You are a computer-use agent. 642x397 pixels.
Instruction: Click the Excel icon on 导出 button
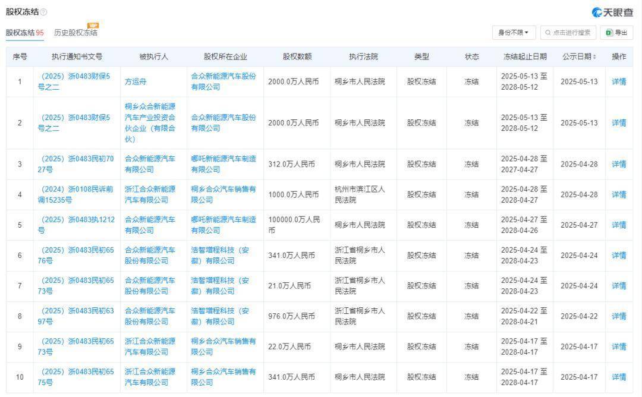[x=609, y=33]
